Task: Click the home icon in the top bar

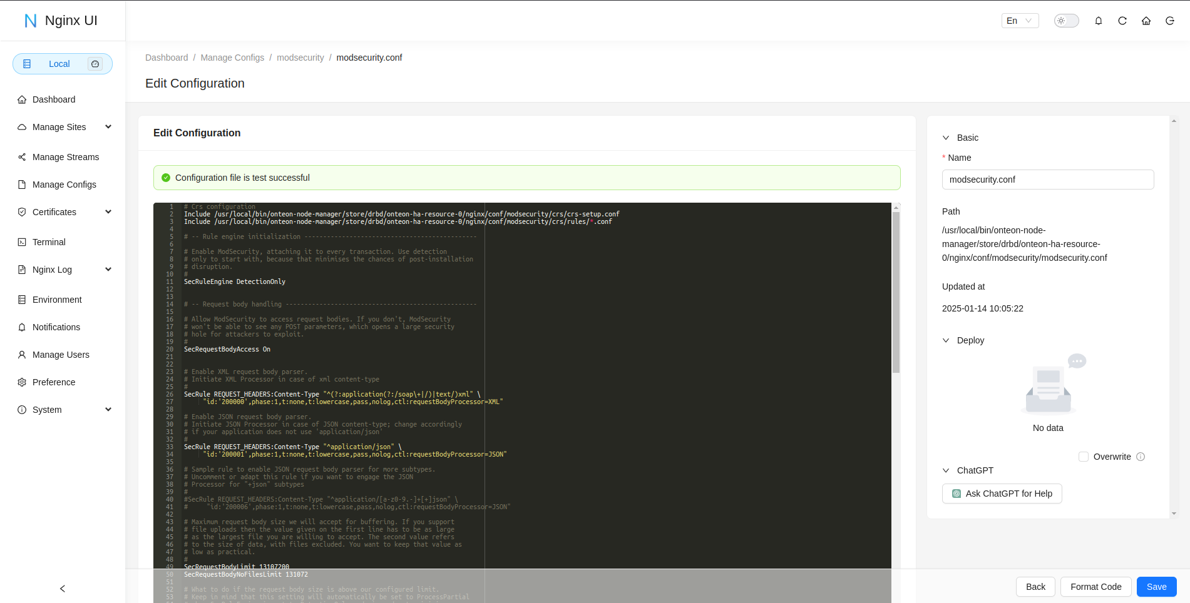Action: point(1146,21)
